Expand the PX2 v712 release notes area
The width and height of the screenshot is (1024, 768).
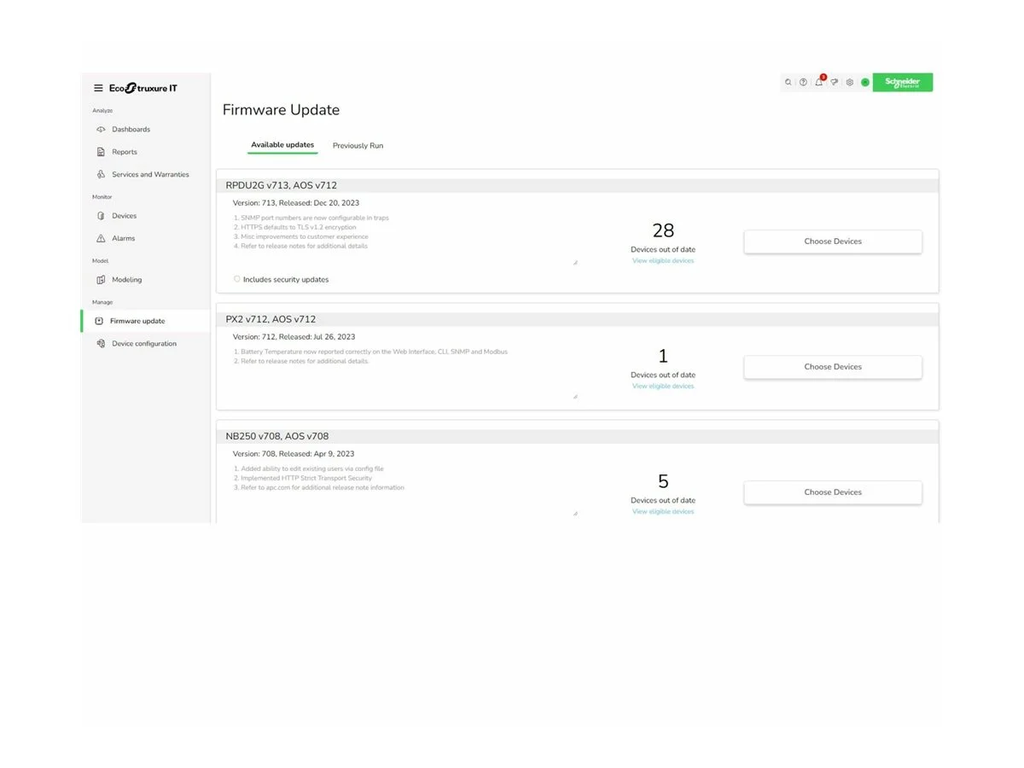575,396
